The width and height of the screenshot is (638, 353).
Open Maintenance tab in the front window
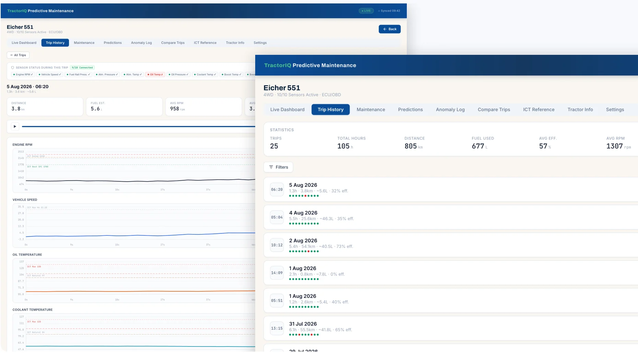click(x=371, y=110)
